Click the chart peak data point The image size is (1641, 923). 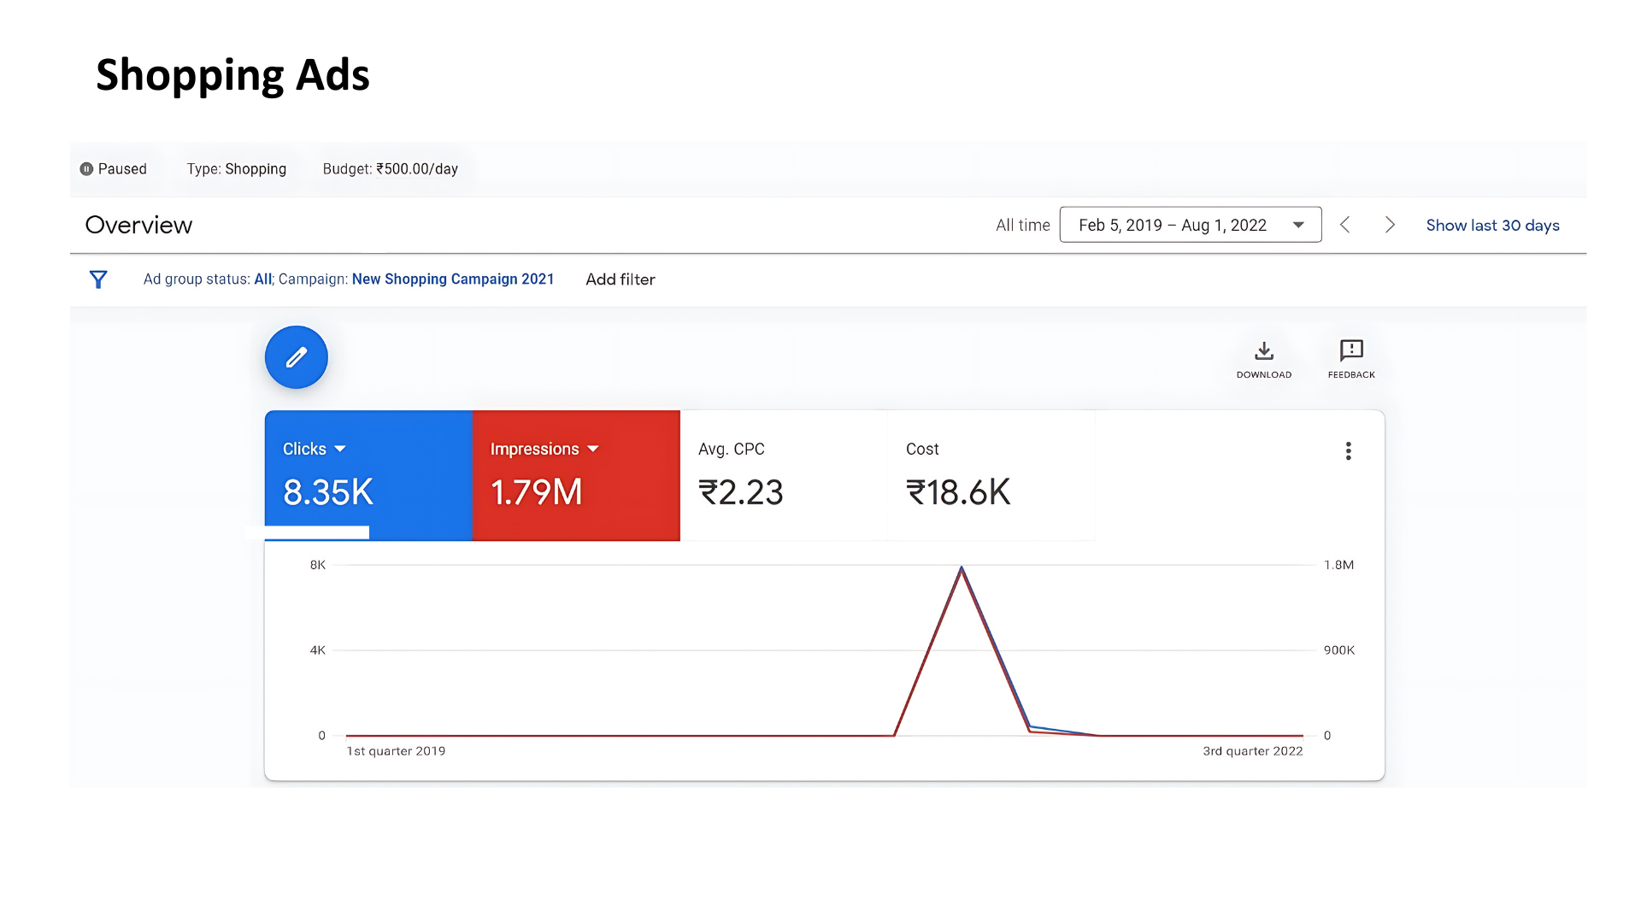coord(962,567)
